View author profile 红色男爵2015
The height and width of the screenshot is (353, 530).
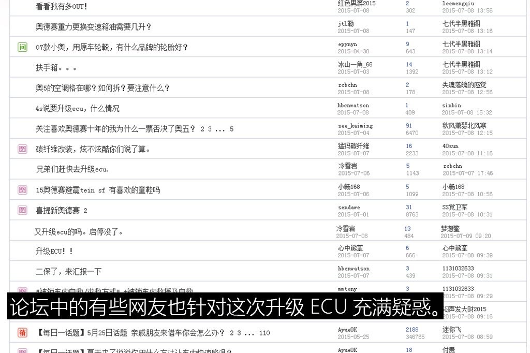tap(357, 4)
